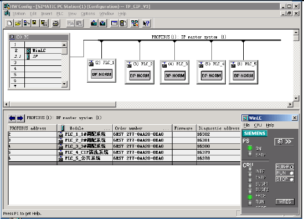304x219 pixels.
Task: Select WinLC row in PC rack slot 2
Action: click(x=36, y=50)
